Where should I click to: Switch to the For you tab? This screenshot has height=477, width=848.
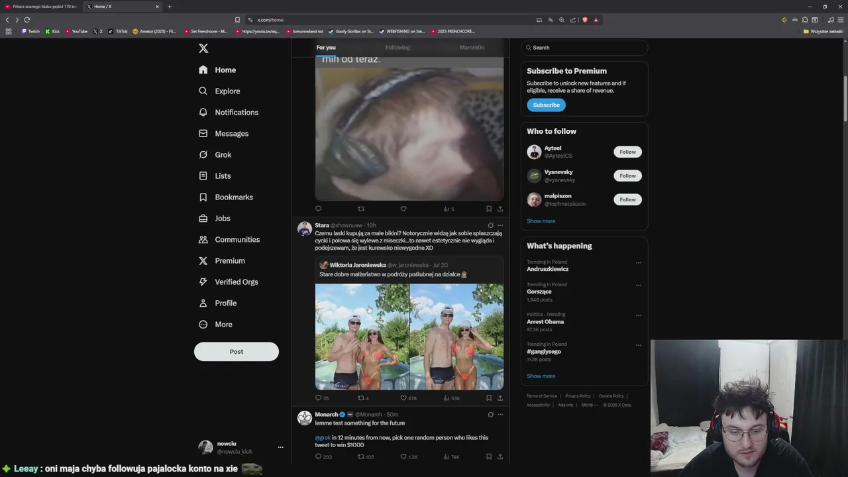click(x=326, y=47)
